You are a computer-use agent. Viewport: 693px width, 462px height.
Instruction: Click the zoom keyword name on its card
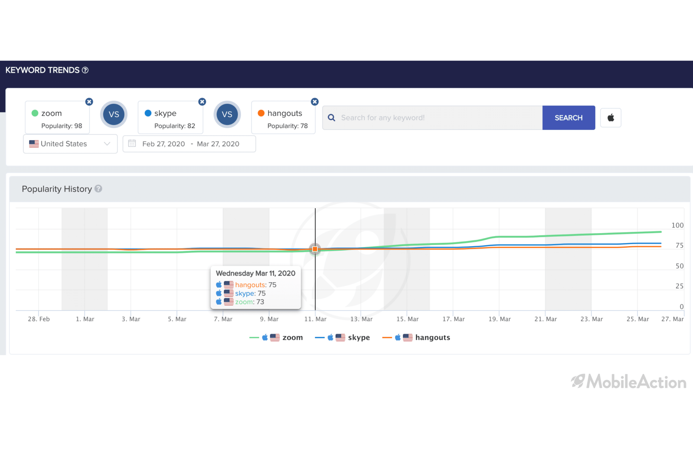click(51, 113)
